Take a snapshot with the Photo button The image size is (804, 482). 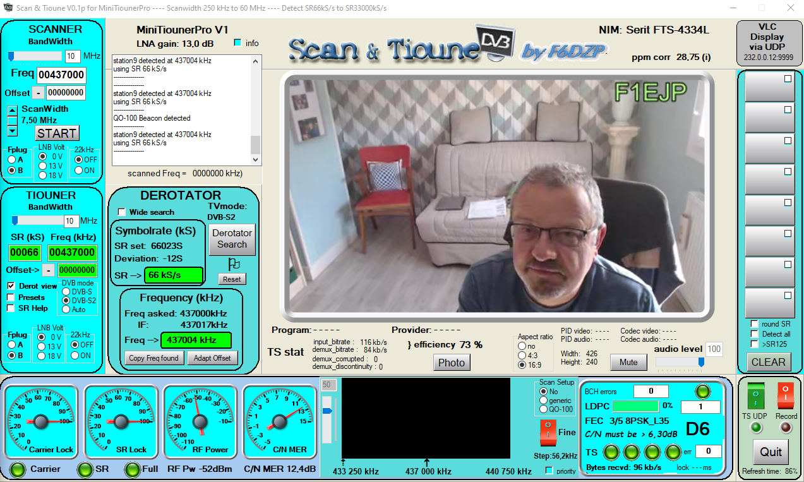[452, 363]
